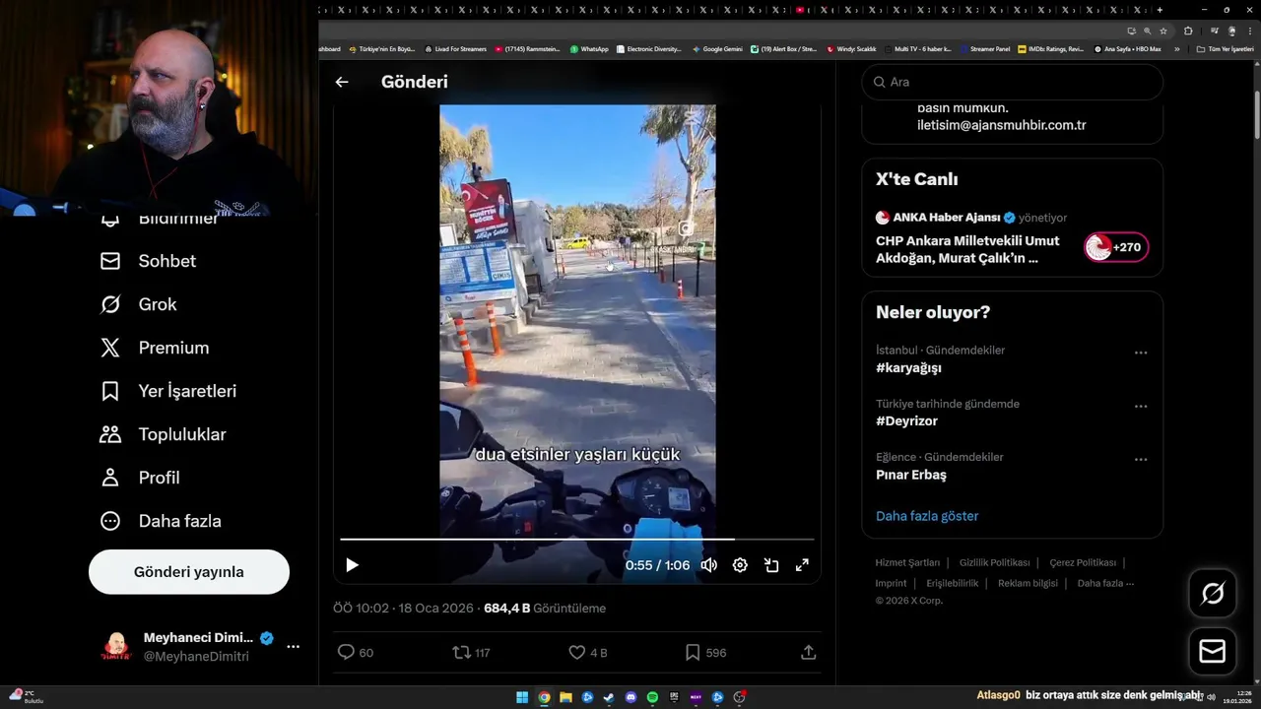
Task: Open the Gizlilik Politikası link
Action: click(x=995, y=563)
